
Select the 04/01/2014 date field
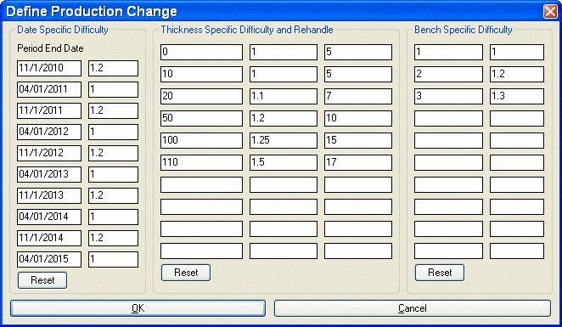(49, 217)
